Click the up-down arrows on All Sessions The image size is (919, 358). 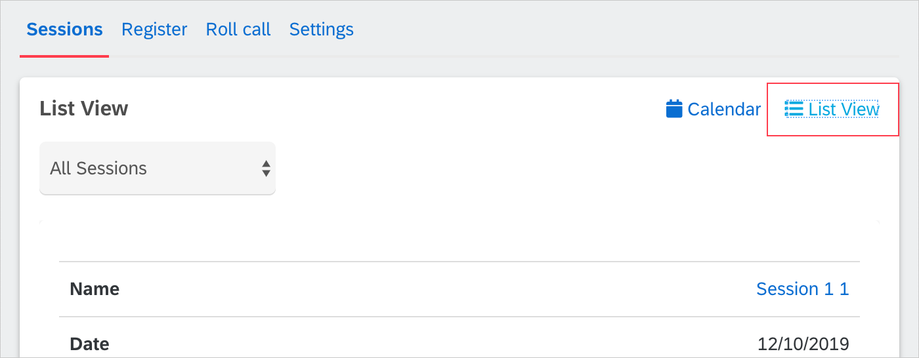pyautogui.click(x=266, y=169)
